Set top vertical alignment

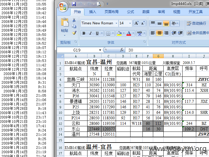153,23
